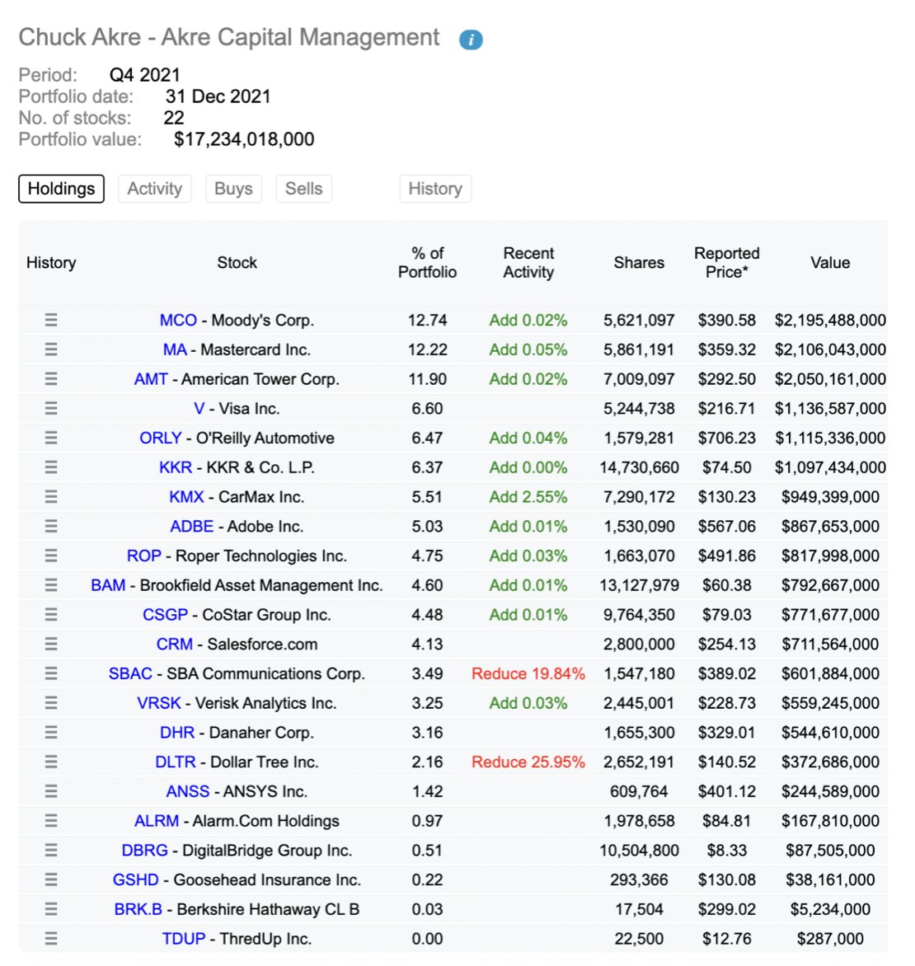The image size is (915, 966).
Task: Sort by the Stock column header
Action: pyautogui.click(x=237, y=262)
